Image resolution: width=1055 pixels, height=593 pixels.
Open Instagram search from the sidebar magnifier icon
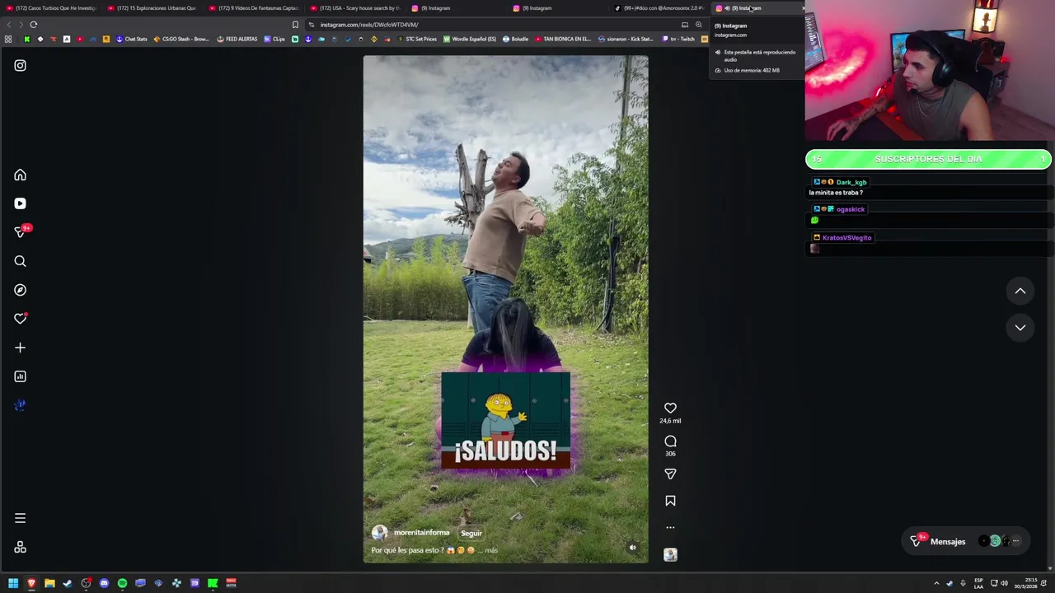point(20,261)
